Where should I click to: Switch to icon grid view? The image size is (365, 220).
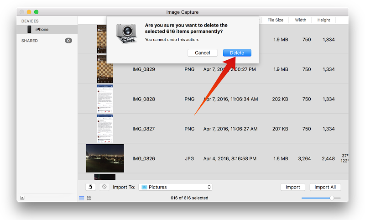point(89,198)
